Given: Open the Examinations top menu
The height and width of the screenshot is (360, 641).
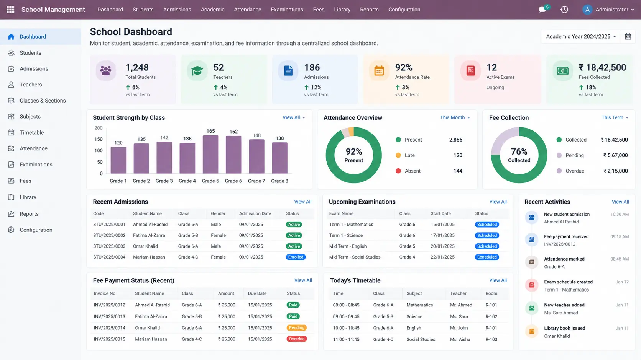Looking at the screenshot, I should pyautogui.click(x=287, y=10).
